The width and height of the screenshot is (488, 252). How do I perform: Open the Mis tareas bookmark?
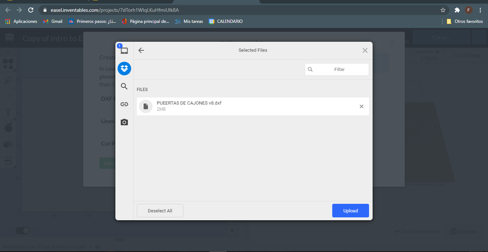pos(189,21)
